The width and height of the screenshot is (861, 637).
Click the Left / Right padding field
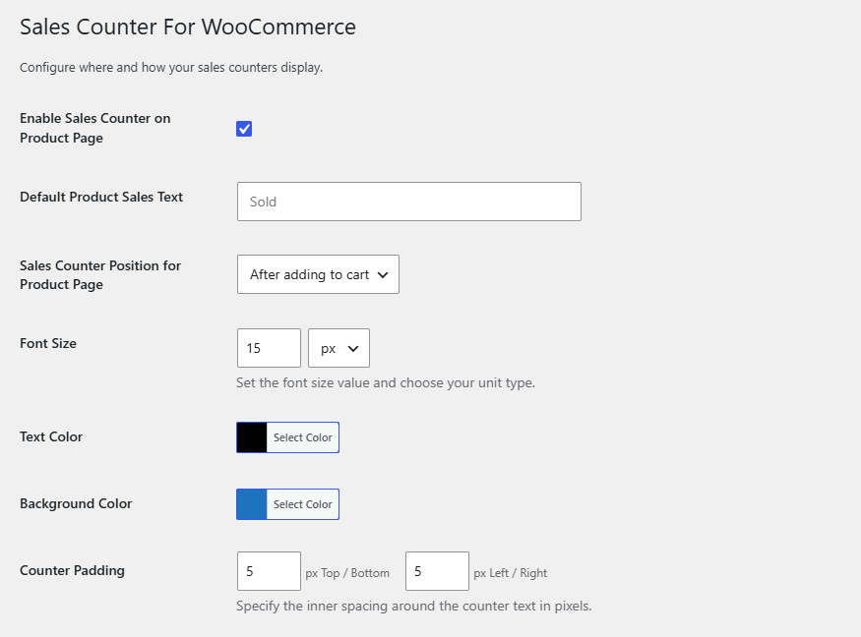pyautogui.click(x=437, y=571)
